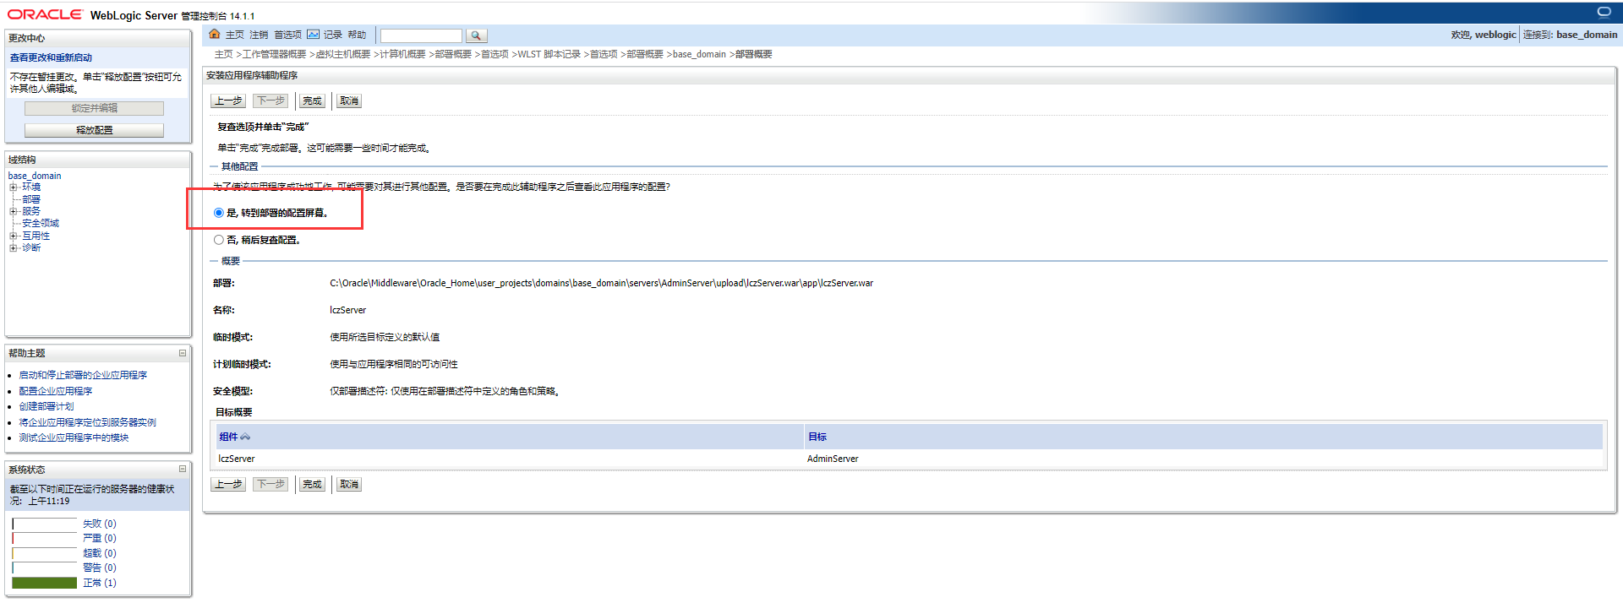The height and width of the screenshot is (603, 1623).
Task: Collapse the 系统状态 panel
Action: (x=183, y=469)
